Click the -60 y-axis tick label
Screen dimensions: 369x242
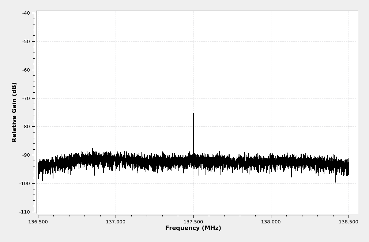tap(26, 70)
